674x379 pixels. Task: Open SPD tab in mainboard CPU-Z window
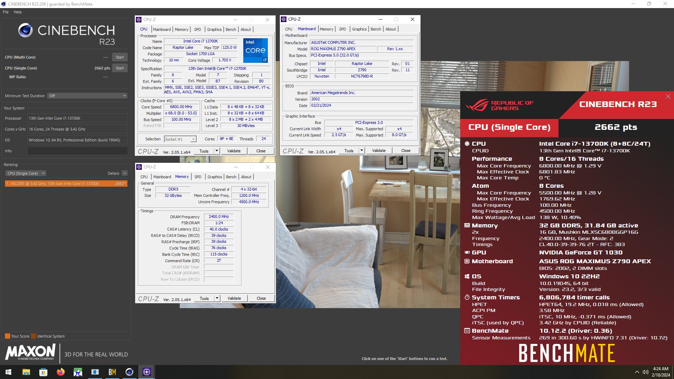pyautogui.click(x=342, y=29)
